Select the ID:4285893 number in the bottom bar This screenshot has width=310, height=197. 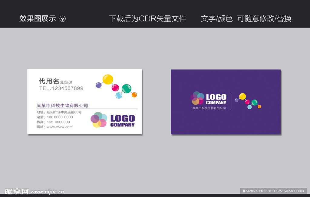click(253, 191)
